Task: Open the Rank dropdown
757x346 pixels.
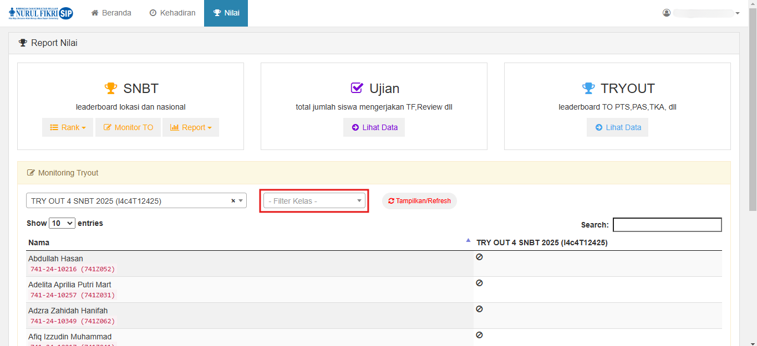Action: (x=68, y=127)
